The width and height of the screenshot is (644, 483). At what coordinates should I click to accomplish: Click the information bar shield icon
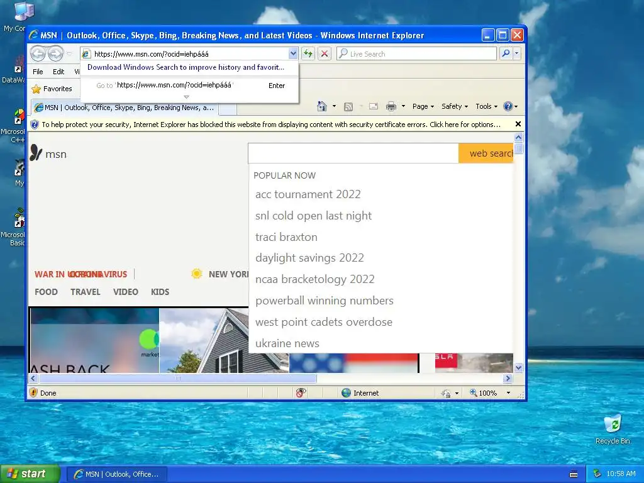click(35, 125)
